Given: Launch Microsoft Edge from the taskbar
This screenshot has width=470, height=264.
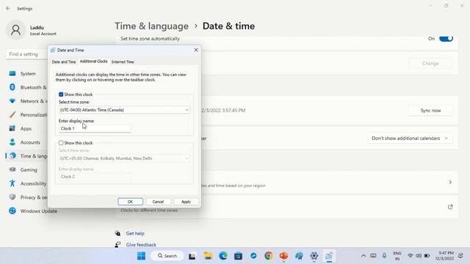Looking at the screenshot, I should pyautogui.click(x=223, y=256).
